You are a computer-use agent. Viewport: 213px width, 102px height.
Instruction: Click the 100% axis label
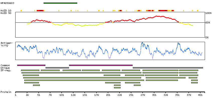[208, 13]
